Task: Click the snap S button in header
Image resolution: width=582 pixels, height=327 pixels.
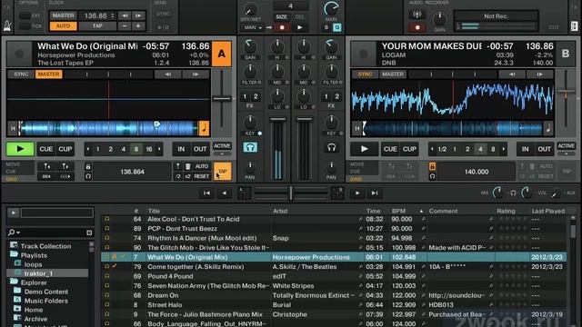Action: [326, 27]
